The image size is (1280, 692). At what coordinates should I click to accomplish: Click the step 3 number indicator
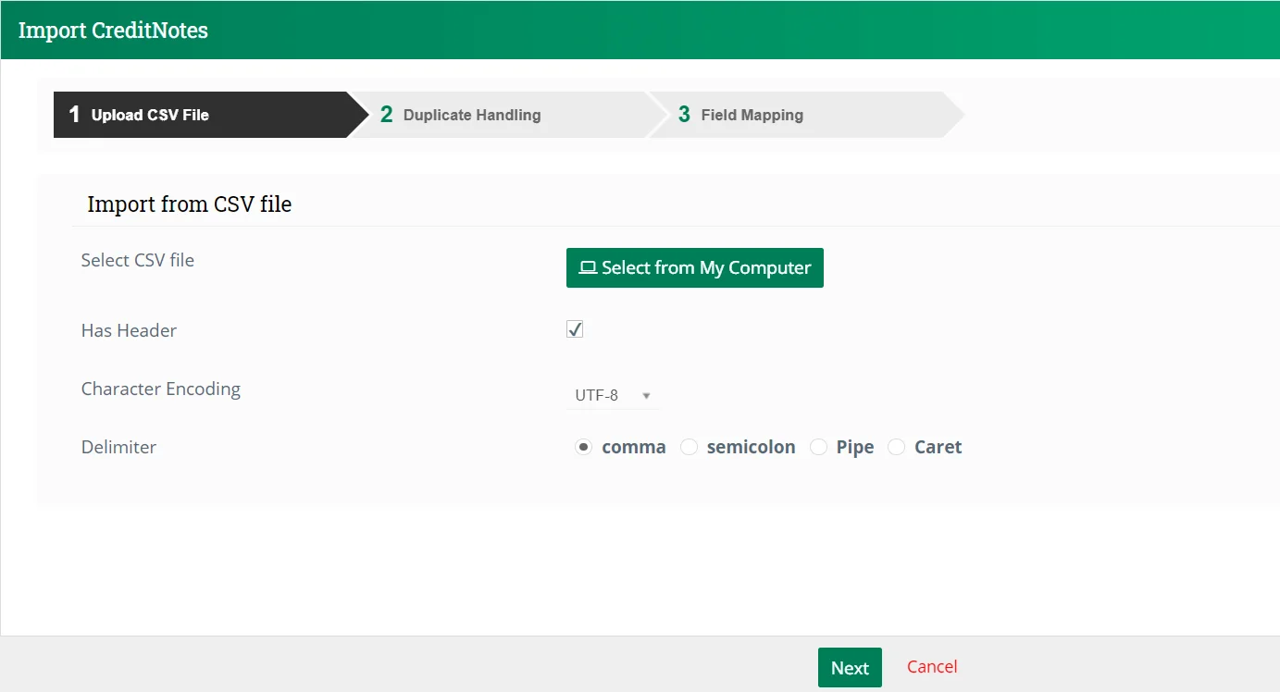coord(684,114)
